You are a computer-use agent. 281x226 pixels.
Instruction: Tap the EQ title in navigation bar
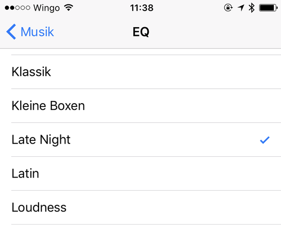(x=141, y=32)
